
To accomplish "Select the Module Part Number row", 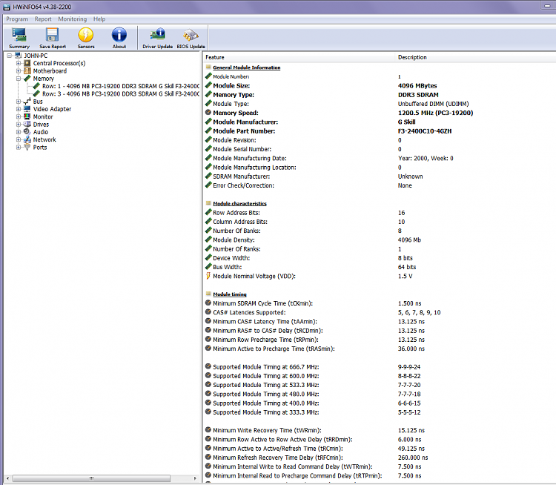I will tap(380, 131).
